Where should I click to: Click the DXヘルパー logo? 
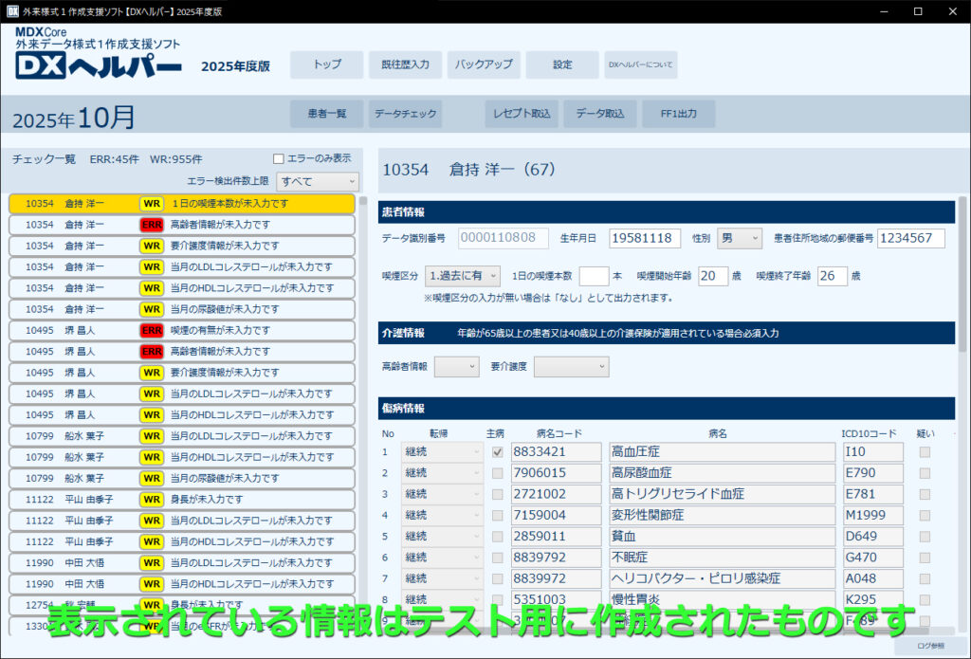click(99, 65)
